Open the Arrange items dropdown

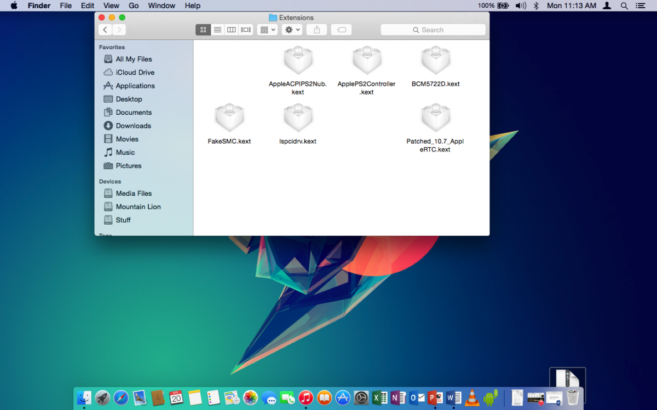point(267,30)
